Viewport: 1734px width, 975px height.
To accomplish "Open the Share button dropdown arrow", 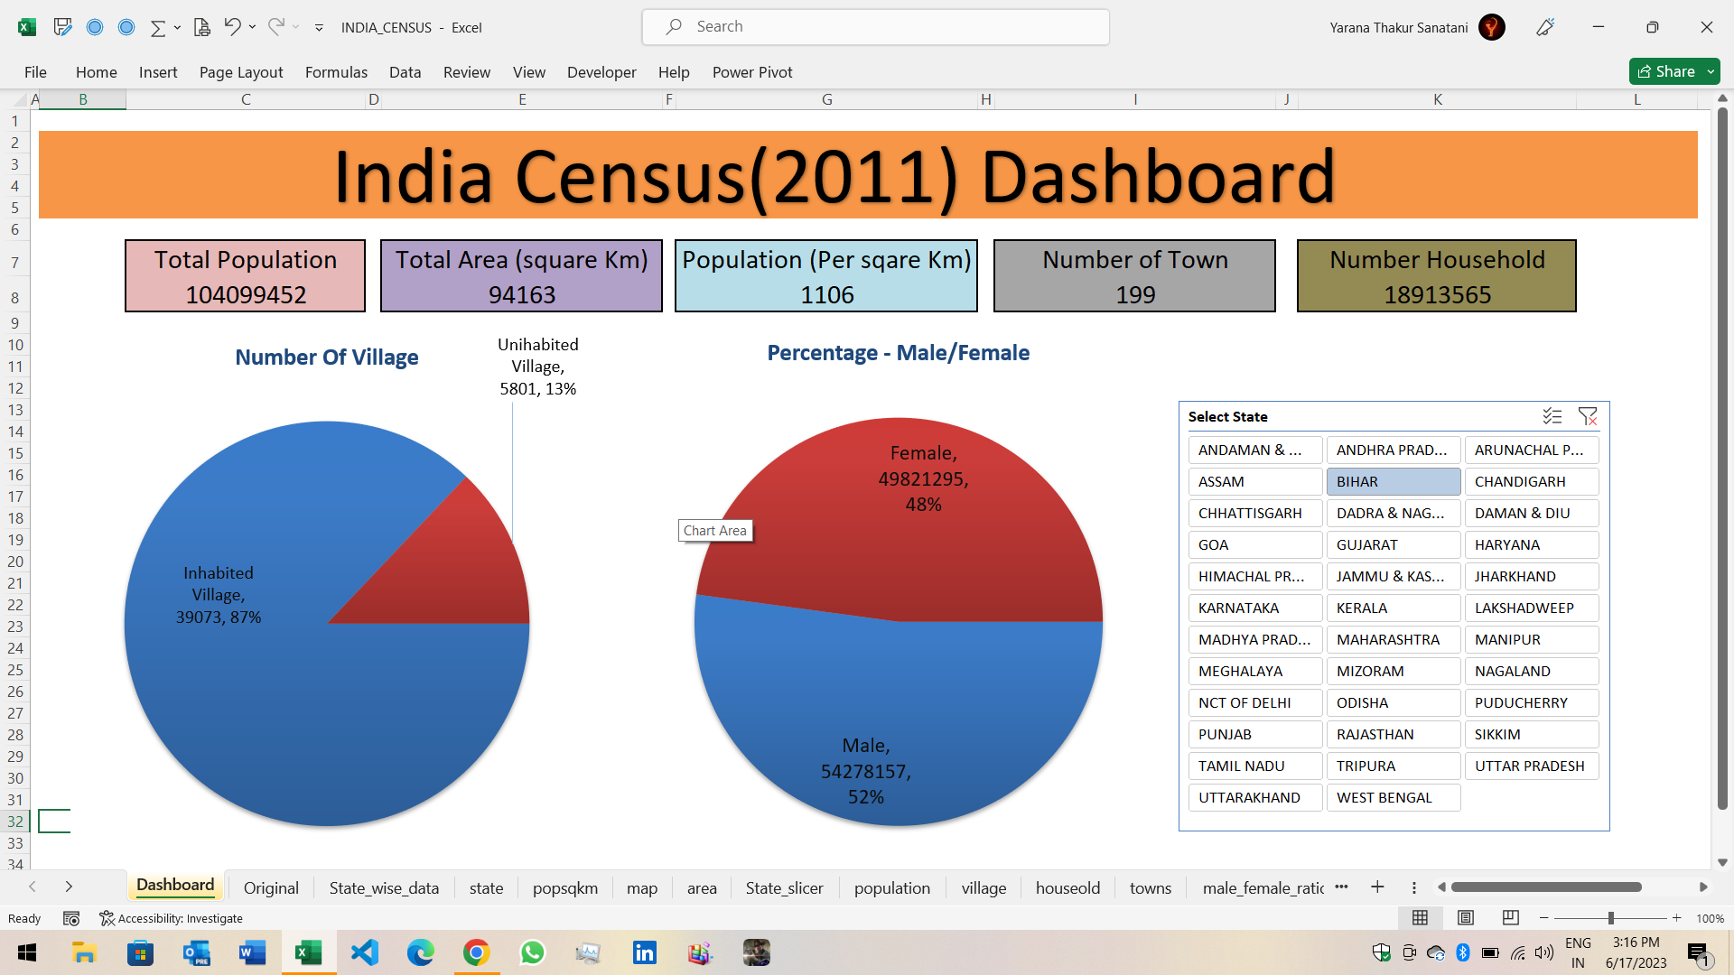I will 1711,71.
